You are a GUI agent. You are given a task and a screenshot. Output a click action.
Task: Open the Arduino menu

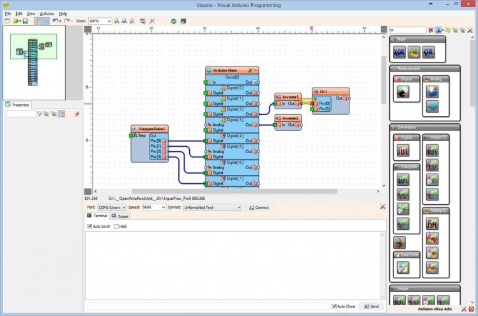coord(47,13)
